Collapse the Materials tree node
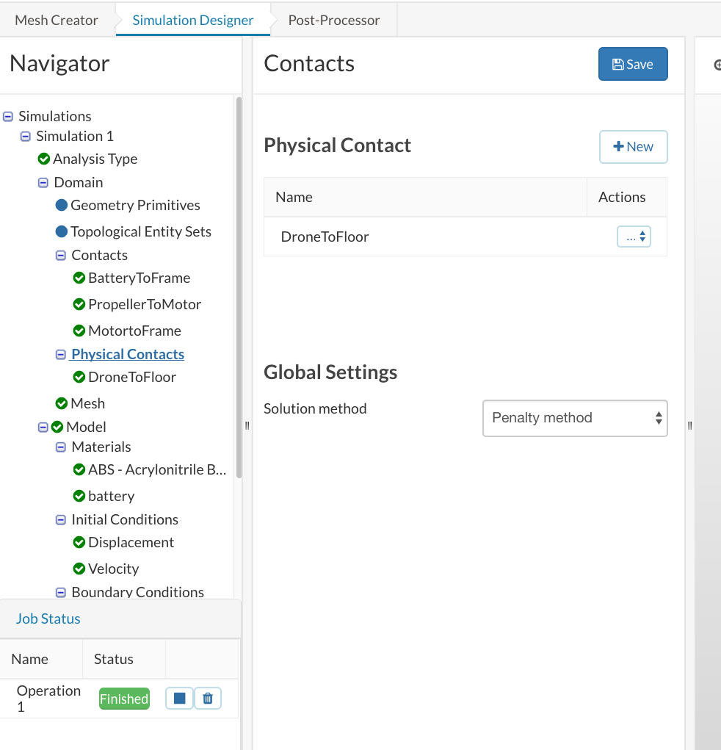This screenshot has width=721, height=750. point(61,447)
